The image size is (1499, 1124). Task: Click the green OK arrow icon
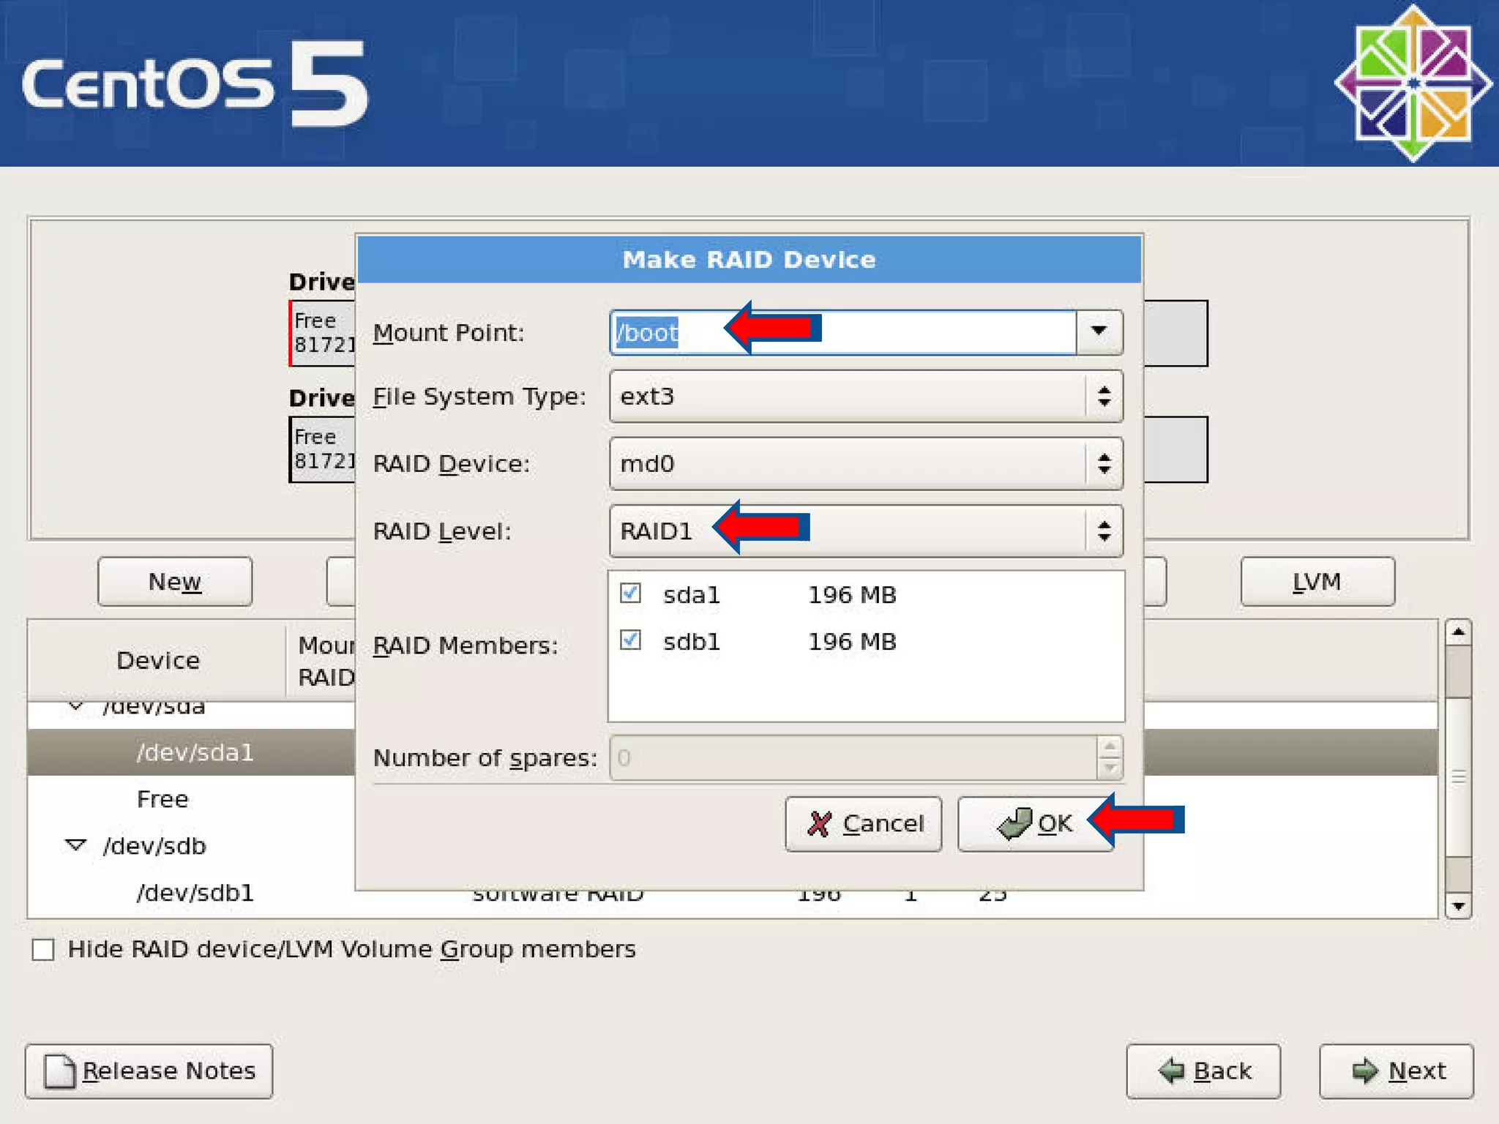[x=1014, y=824]
